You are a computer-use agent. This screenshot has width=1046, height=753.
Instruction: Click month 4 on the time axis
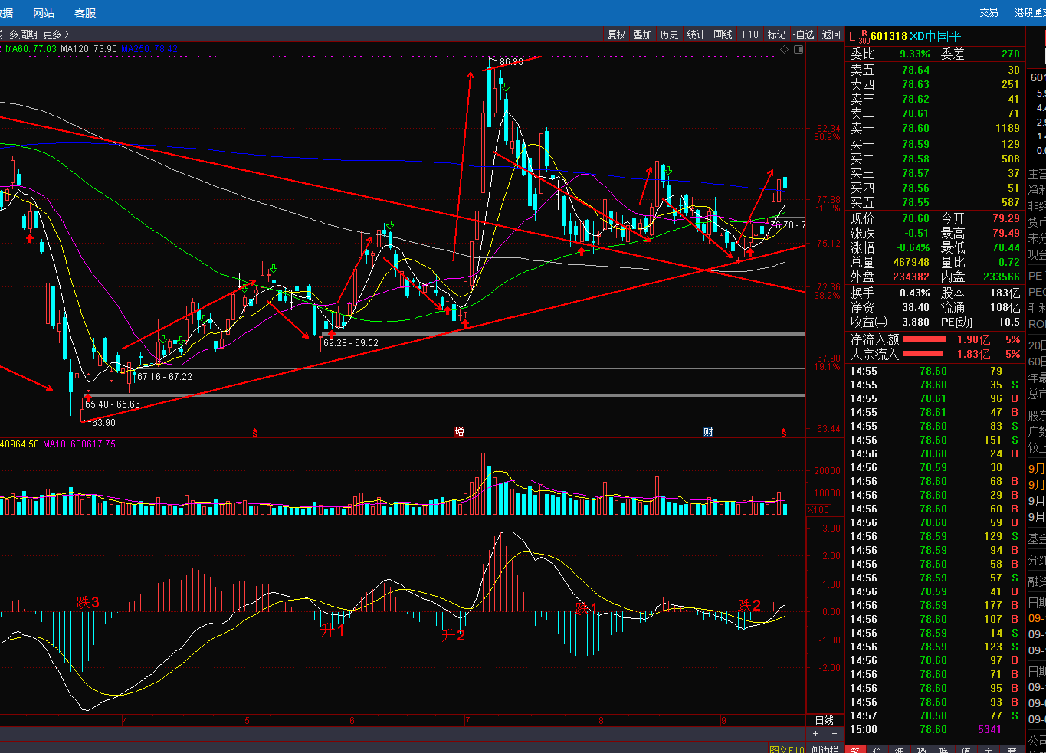click(x=125, y=721)
